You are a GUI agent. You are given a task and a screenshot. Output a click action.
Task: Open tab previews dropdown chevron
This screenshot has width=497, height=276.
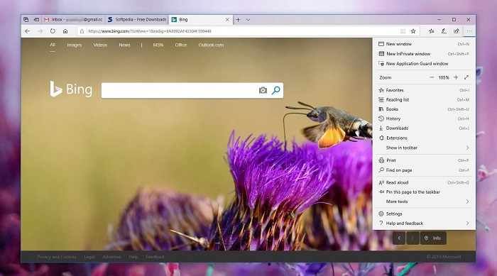point(248,20)
